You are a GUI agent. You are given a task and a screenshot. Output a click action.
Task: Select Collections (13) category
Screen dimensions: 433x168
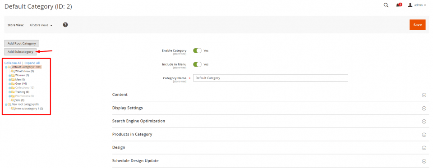25,88
